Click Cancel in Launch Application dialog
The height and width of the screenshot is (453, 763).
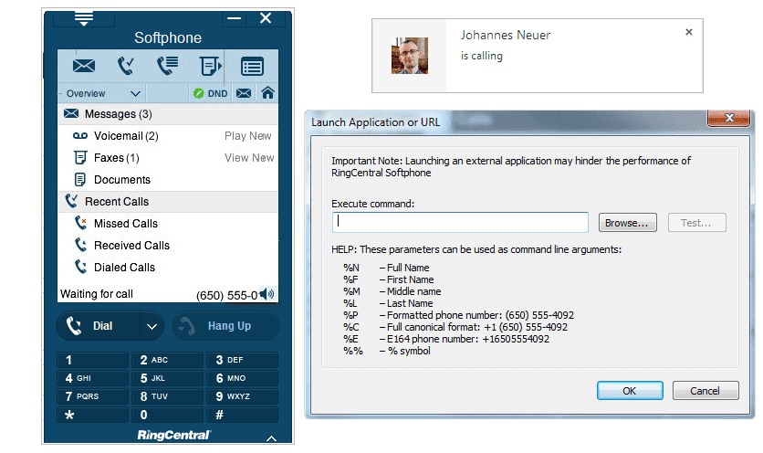706,391
